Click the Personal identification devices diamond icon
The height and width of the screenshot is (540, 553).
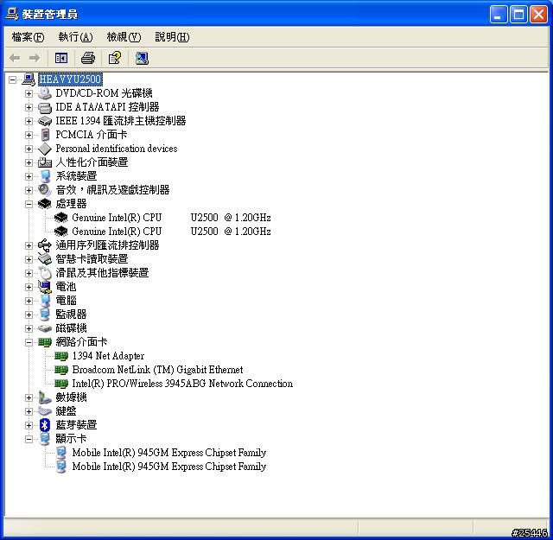[45, 149]
